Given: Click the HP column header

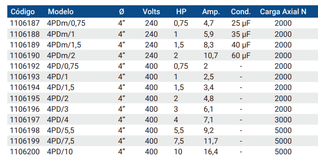Looking at the screenshot, I should pos(181,12).
